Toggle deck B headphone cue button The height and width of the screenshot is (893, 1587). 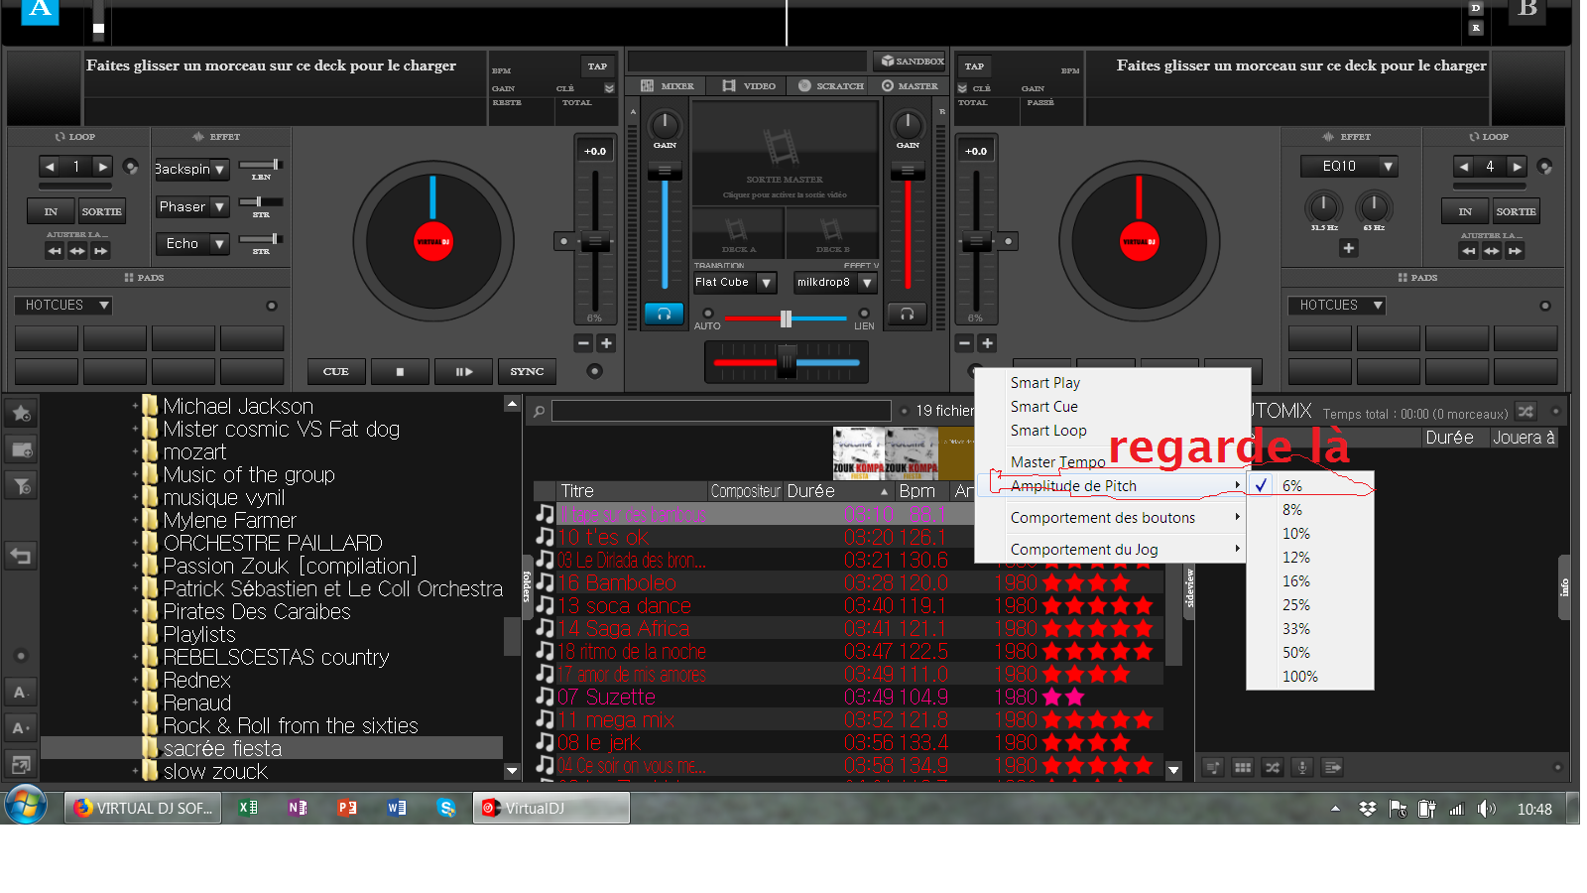point(907,314)
